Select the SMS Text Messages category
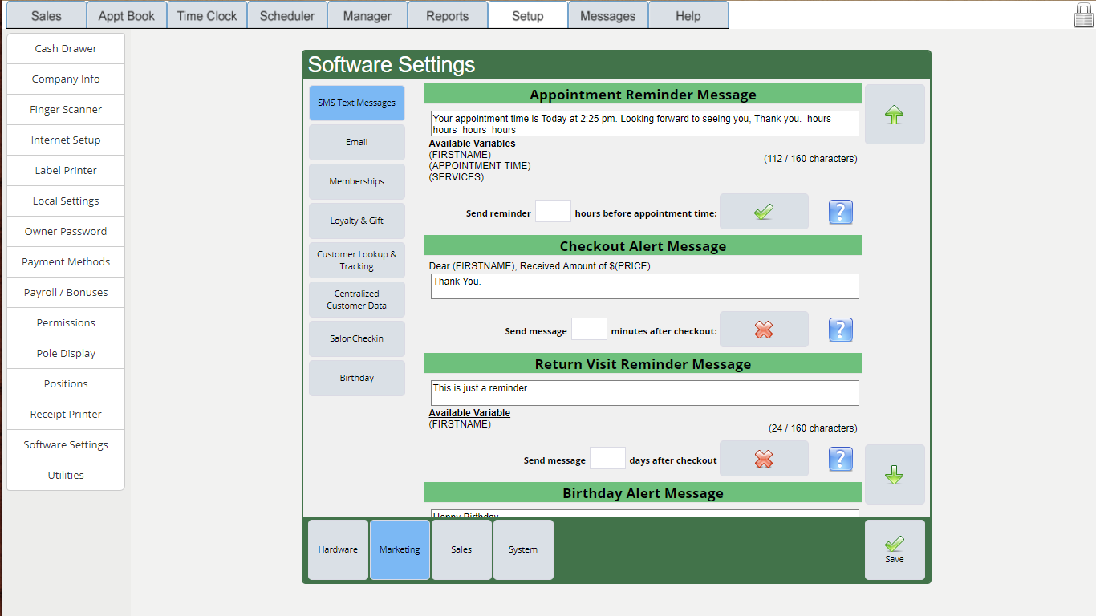Viewport: 1096px width, 616px height. tap(357, 103)
